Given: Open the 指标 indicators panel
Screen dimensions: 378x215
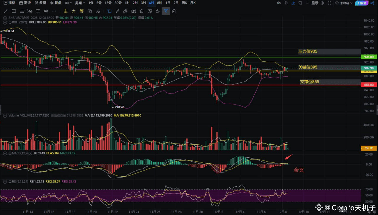Looking at the screenshot, I should (x=10, y=3).
